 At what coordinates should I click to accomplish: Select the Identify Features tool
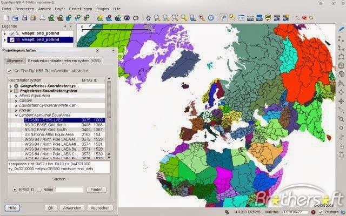point(223,17)
